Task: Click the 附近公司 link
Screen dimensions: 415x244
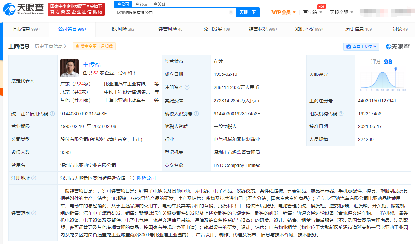Action: coord(146,178)
